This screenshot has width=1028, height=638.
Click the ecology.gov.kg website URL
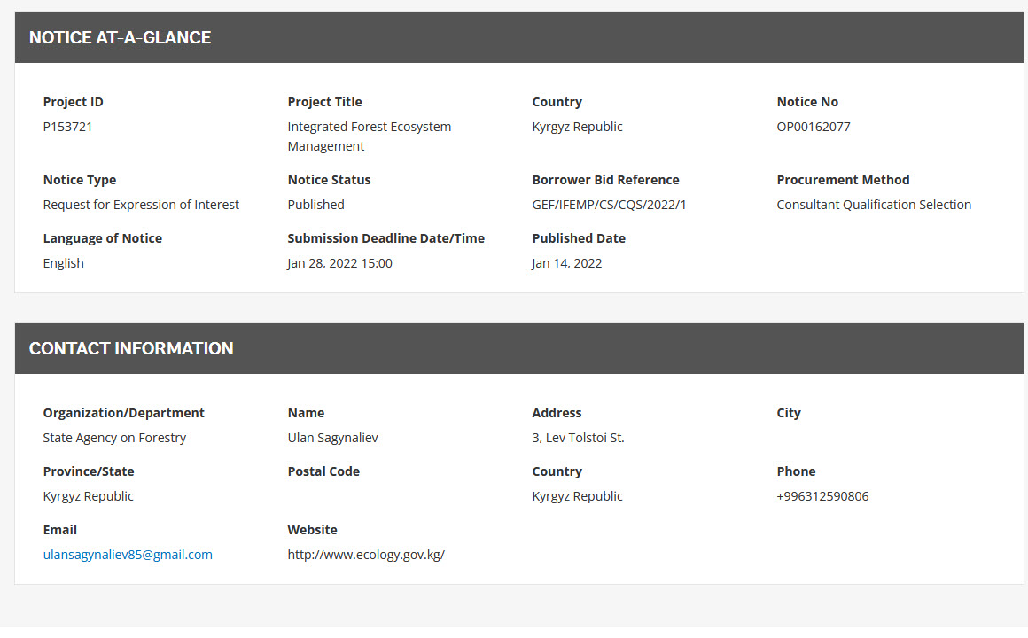[x=366, y=555]
